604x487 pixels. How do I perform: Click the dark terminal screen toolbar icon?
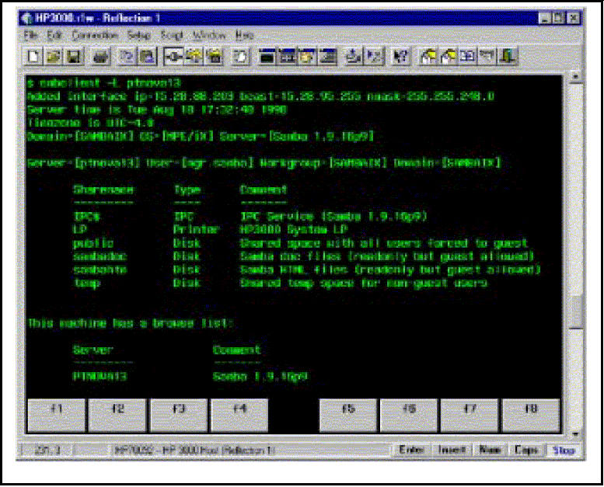point(267,57)
